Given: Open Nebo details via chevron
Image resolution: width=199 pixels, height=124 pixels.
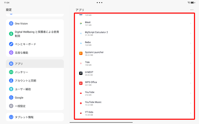Looking at the screenshot, I should (190, 43).
